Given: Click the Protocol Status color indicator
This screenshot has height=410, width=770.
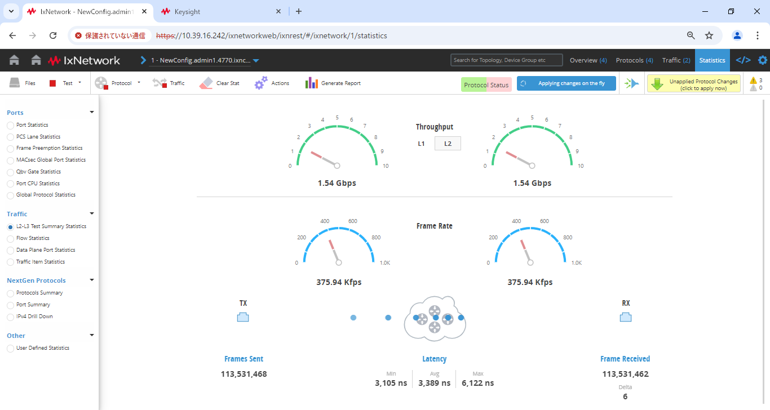Looking at the screenshot, I should click(486, 85).
